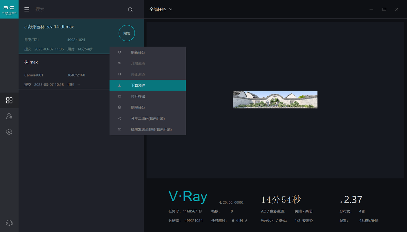The height and width of the screenshot is (232, 407).
Task: Click the distributed value 4台
Action: pos(362,211)
